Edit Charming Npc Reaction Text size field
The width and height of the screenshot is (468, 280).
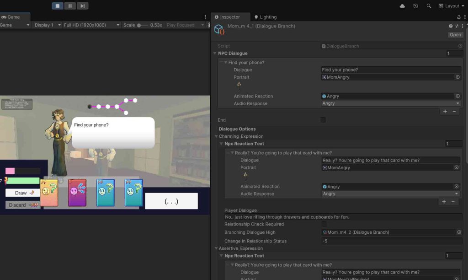[x=454, y=144]
